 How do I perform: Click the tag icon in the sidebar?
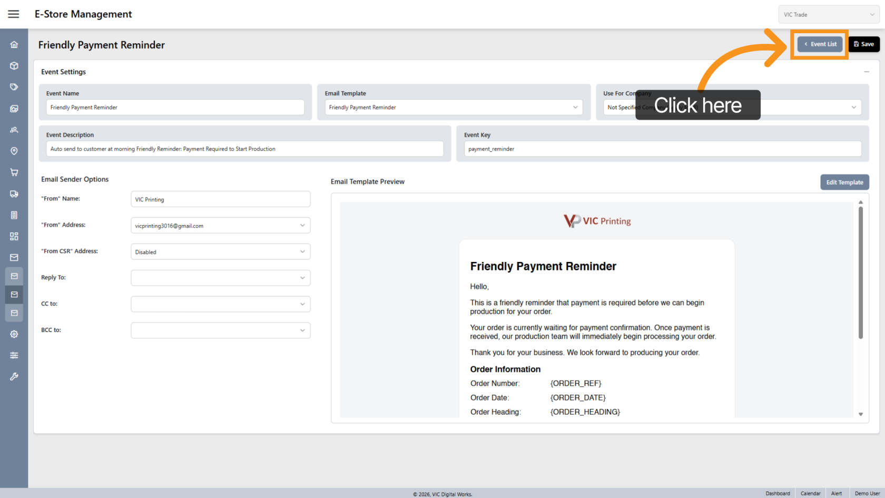tap(14, 87)
